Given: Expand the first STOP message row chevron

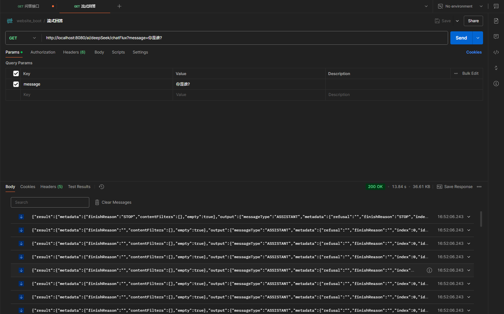Looking at the screenshot, I should (469, 217).
